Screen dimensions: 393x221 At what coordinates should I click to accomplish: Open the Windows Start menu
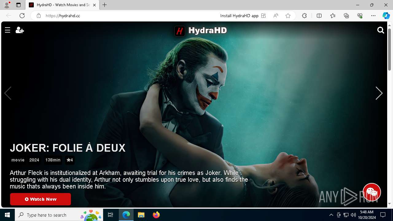coord(7,215)
